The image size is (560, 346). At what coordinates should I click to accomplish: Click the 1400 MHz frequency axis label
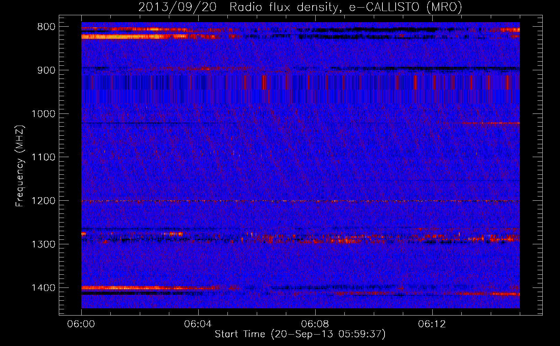43,288
